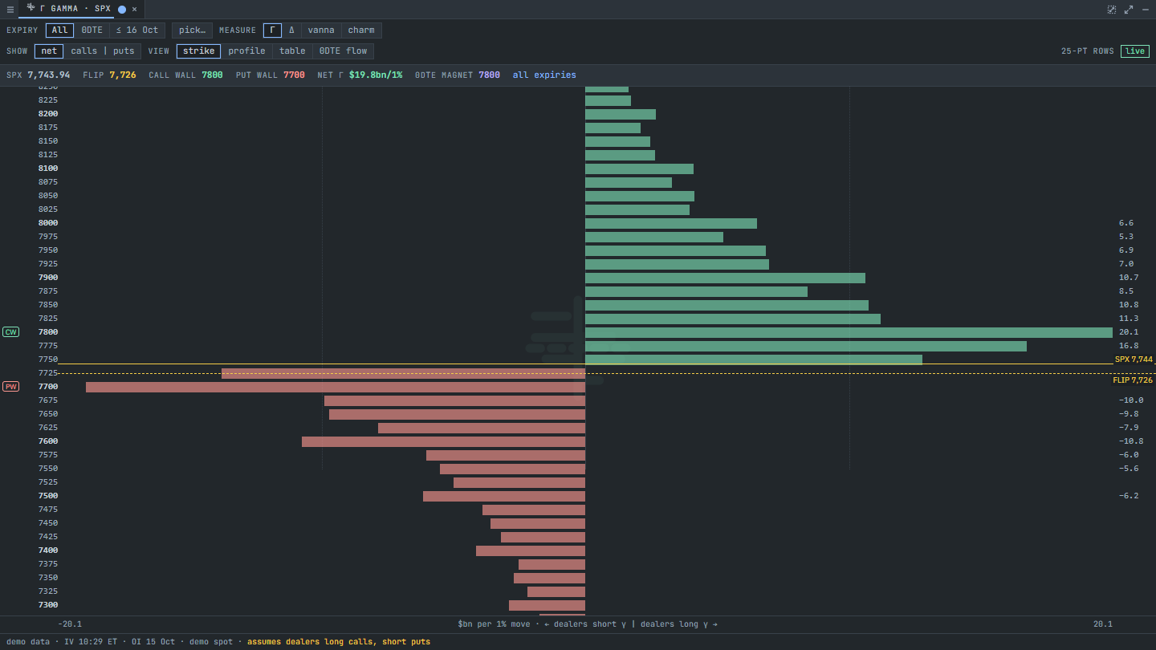This screenshot has height=650, width=1156.
Task: Switch measure to vanna
Action: (321, 30)
